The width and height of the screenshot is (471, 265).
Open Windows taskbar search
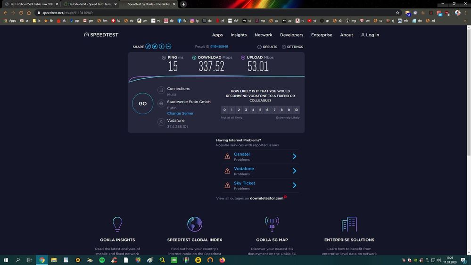click(x=18, y=260)
